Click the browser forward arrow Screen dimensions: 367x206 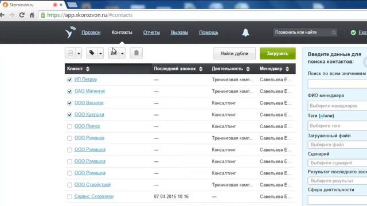12,15
